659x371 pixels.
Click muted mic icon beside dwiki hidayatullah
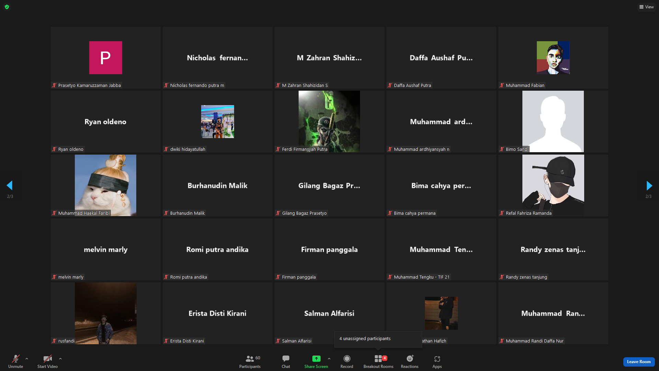pyautogui.click(x=166, y=149)
